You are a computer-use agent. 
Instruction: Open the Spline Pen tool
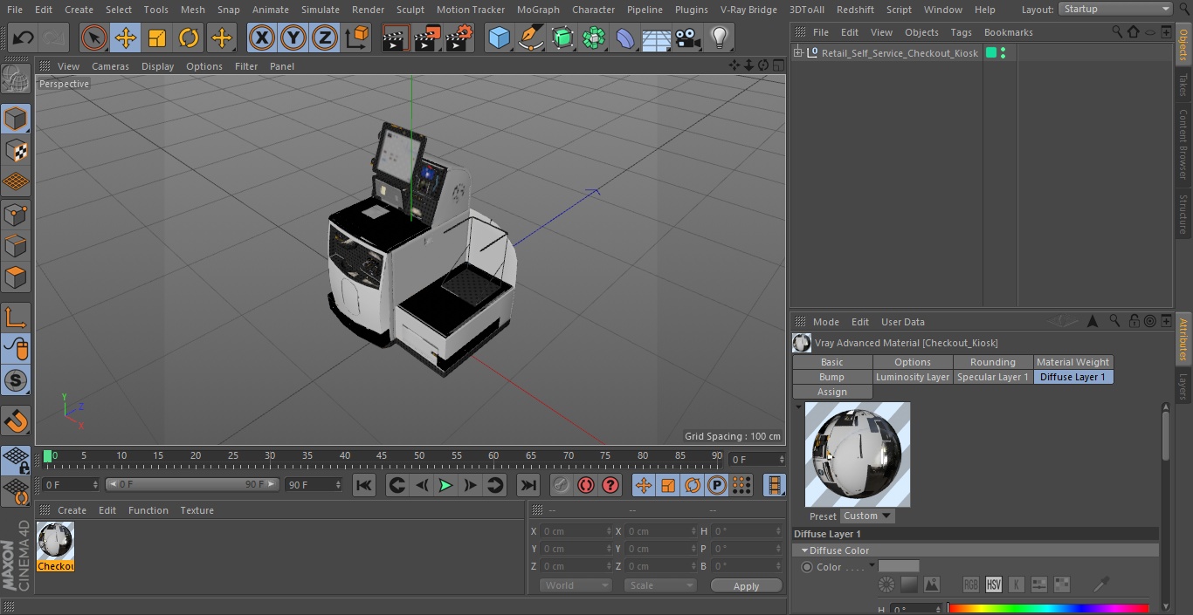point(530,38)
